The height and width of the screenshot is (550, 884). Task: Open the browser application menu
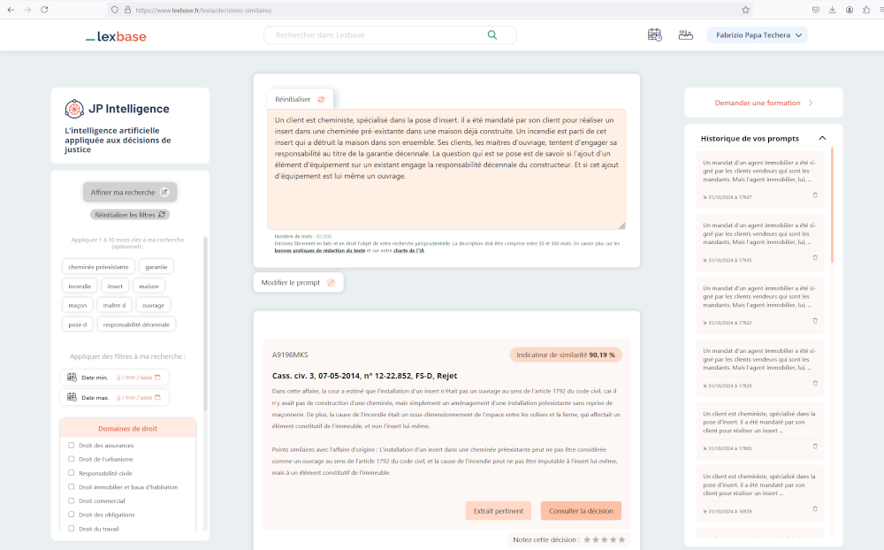[881, 10]
